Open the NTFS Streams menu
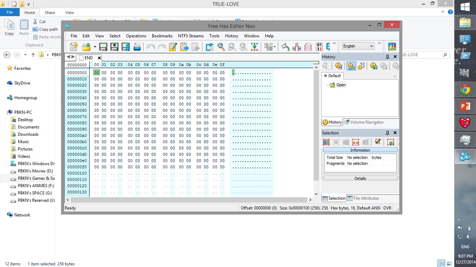Viewport: 476px width, 267px height. 191,36
